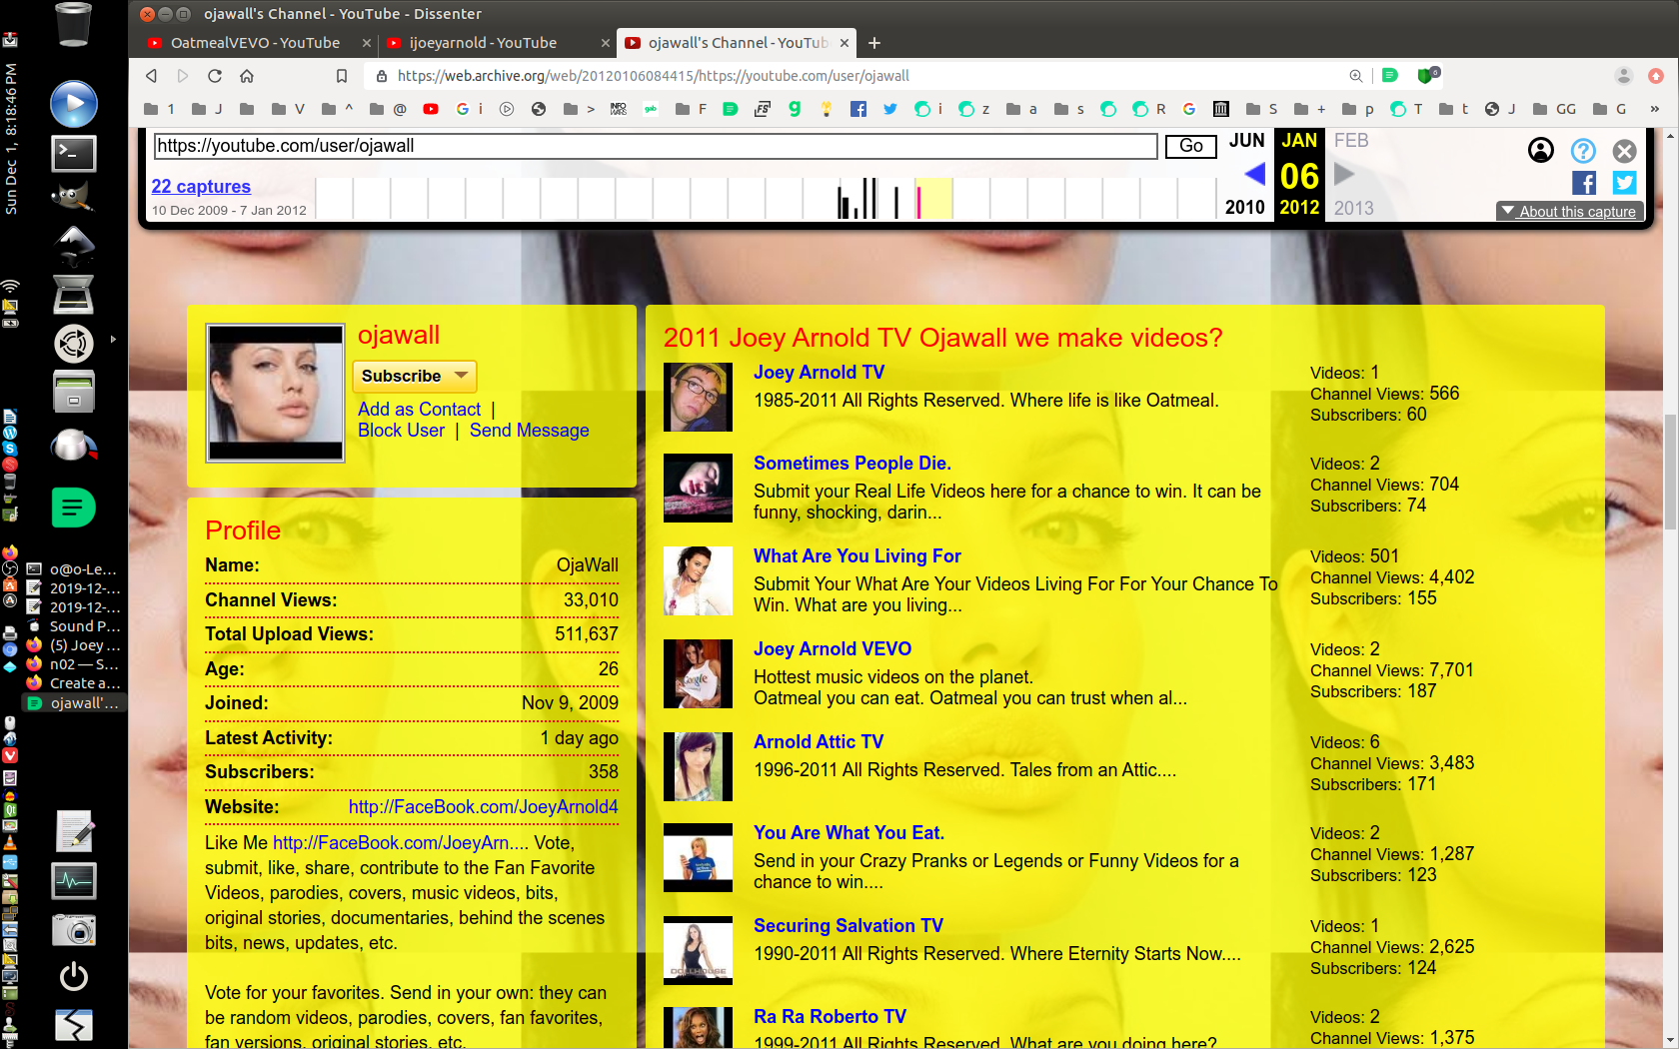The width and height of the screenshot is (1679, 1049).
Task: Open the scanner app in dock
Action: (74, 295)
